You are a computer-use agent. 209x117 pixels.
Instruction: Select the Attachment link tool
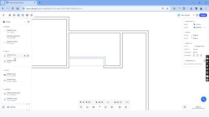[x=126, y=107]
